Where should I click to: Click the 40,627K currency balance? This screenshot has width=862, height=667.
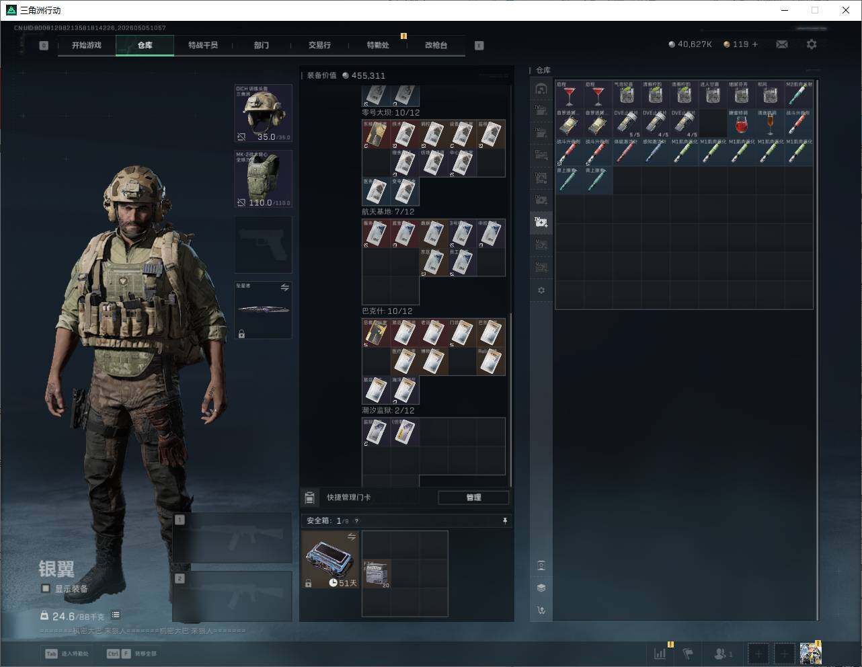[690, 44]
